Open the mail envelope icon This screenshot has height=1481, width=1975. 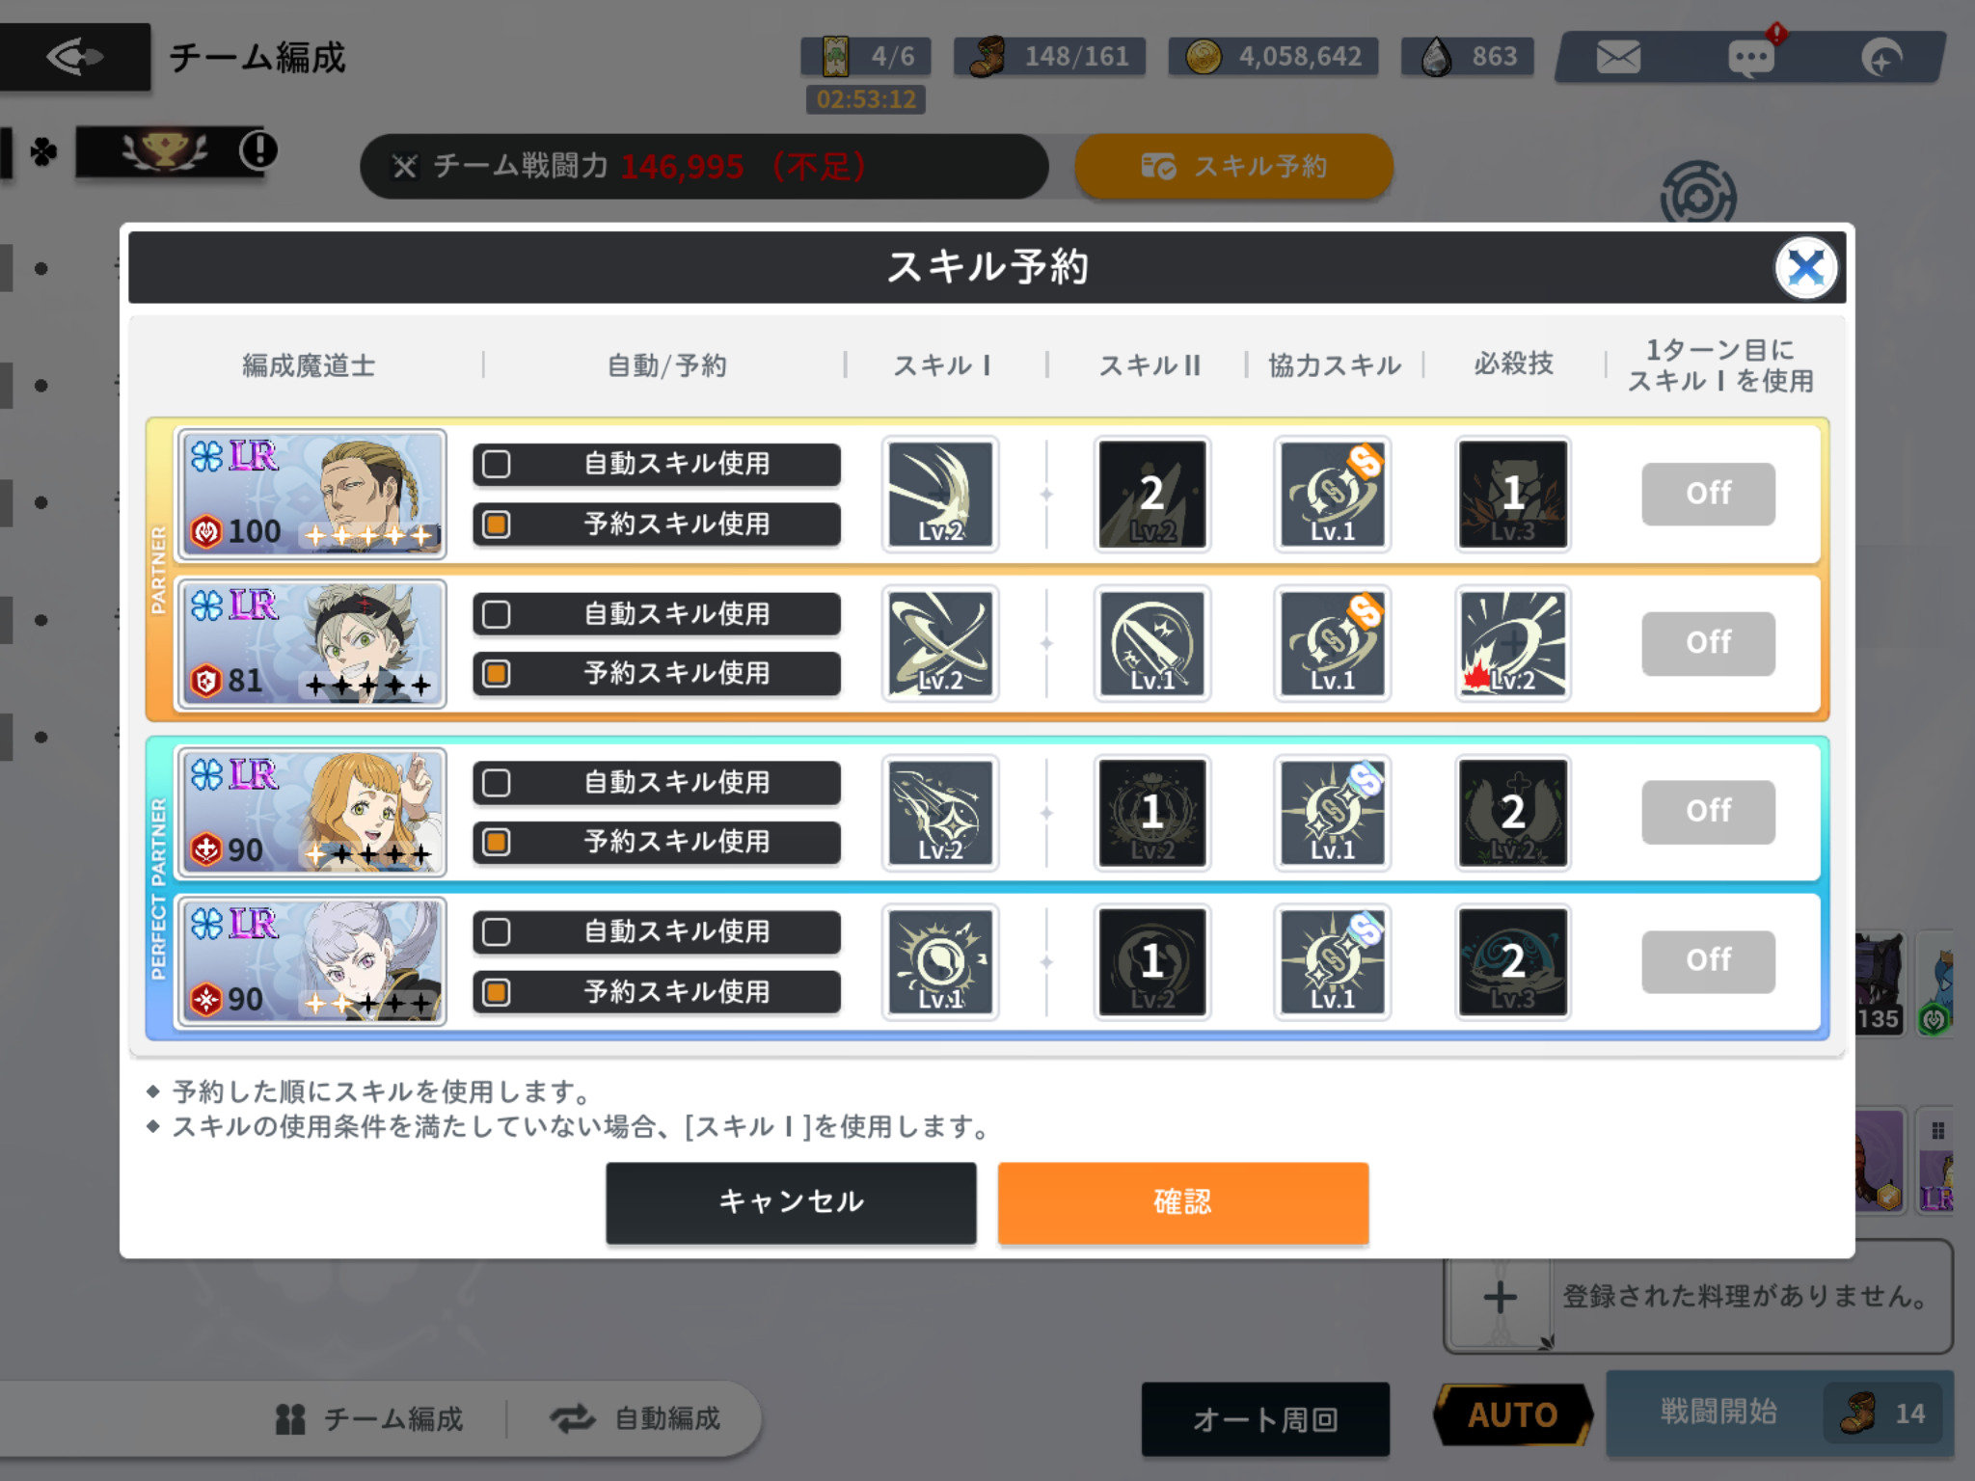coord(1618,58)
